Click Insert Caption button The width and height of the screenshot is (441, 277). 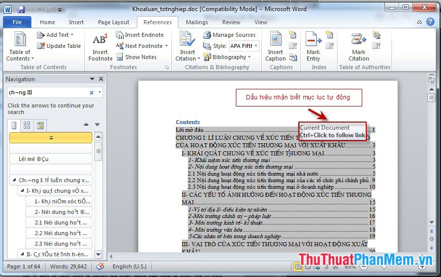275,46
